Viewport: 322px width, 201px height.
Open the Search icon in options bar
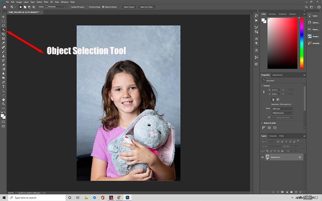pyautogui.click(x=306, y=7)
